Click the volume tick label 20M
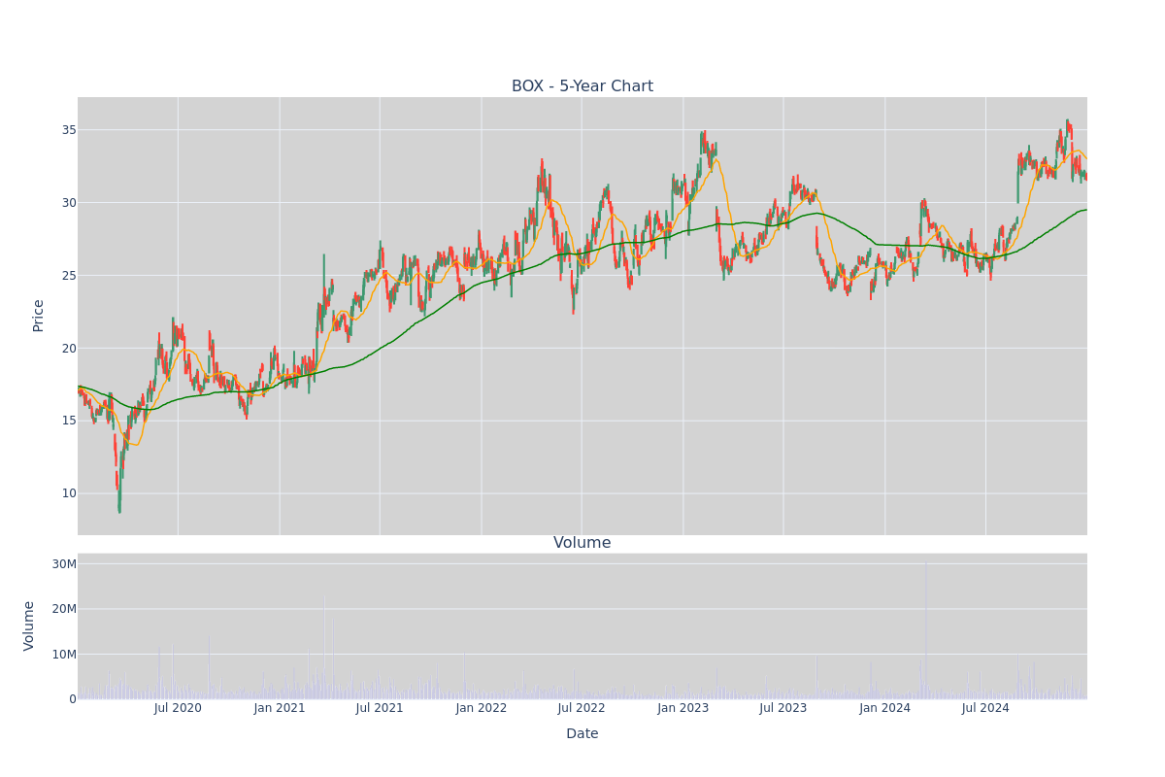This screenshot has width=1165, height=777. [x=64, y=609]
